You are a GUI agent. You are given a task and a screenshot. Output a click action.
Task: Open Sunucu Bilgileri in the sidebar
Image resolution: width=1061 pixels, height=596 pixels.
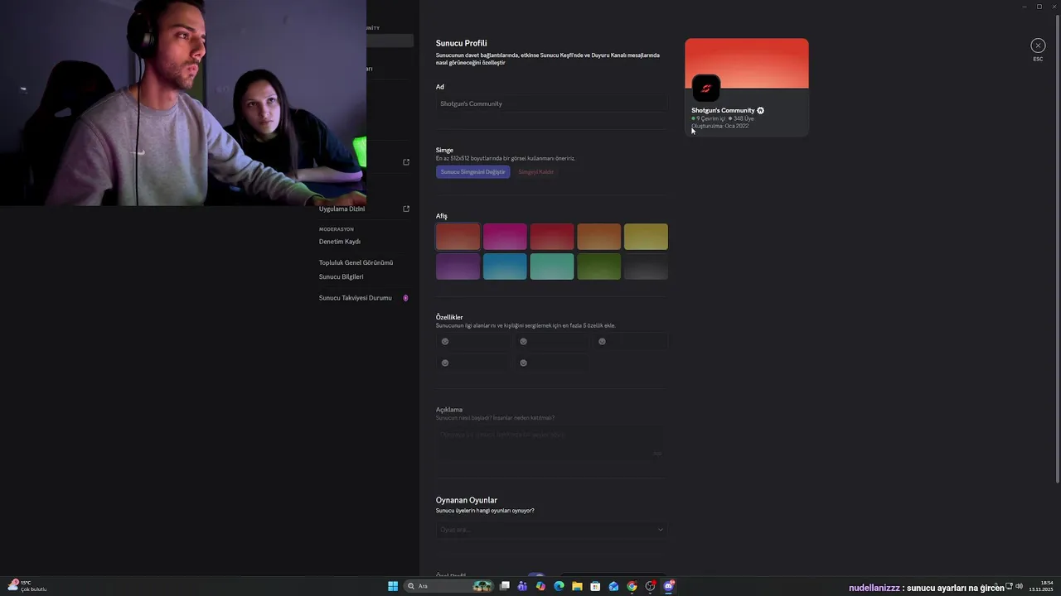tap(341, 276)
